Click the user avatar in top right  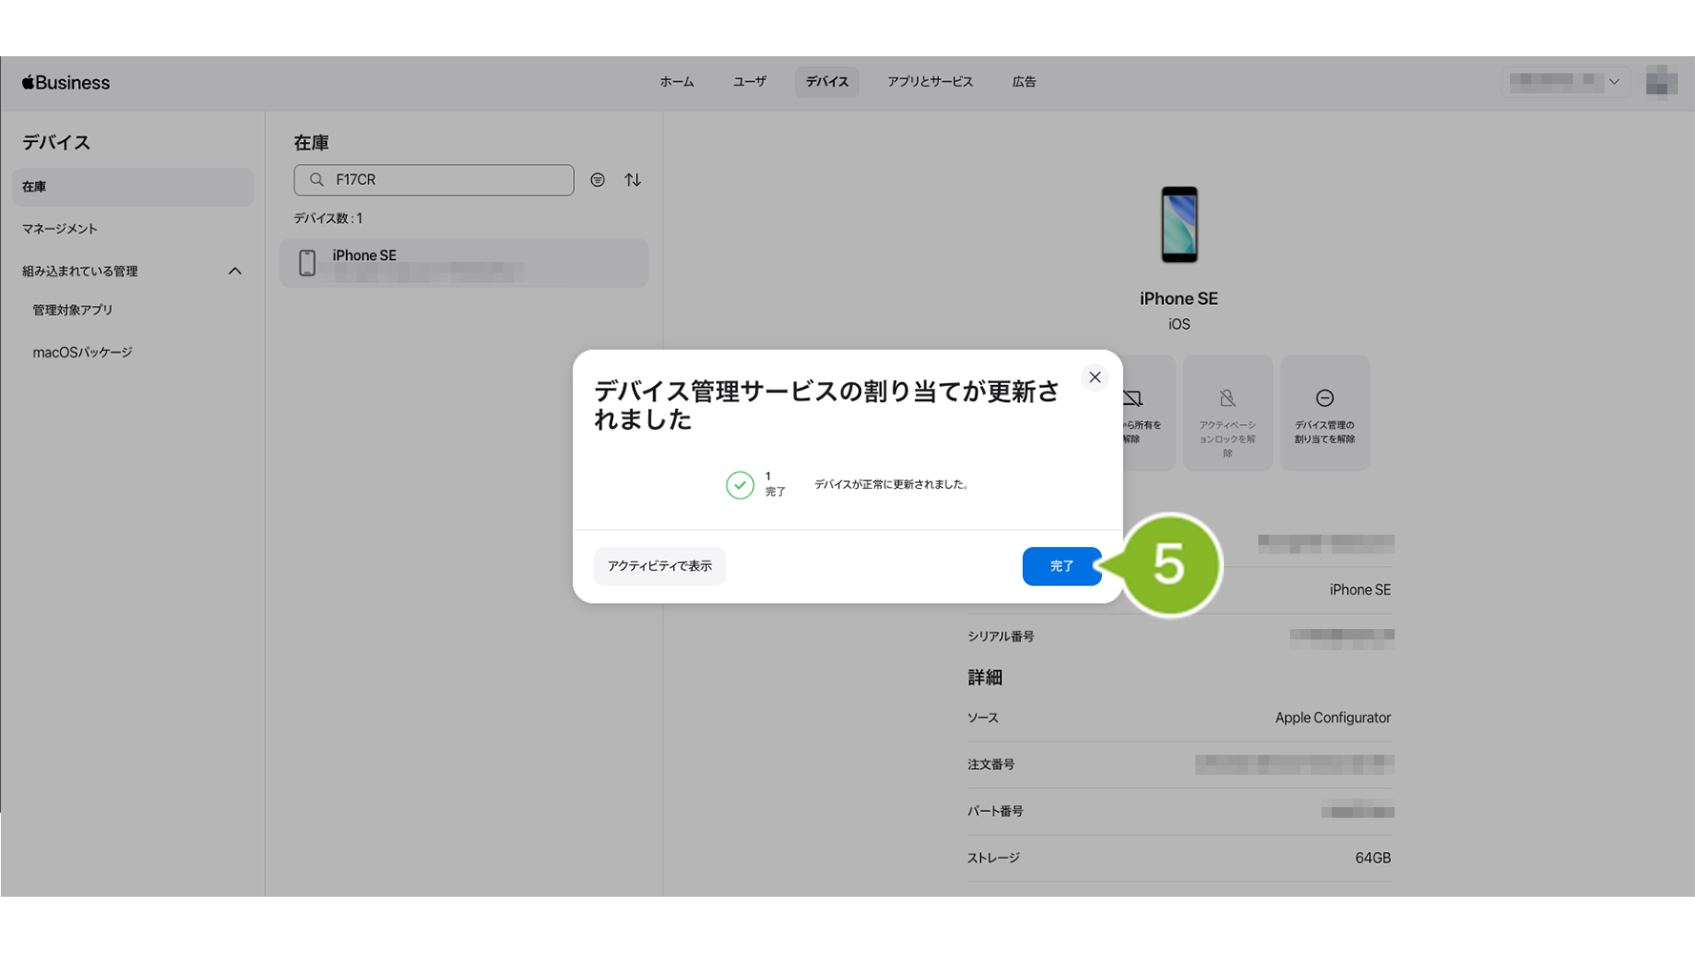[x=1661, y=82]
